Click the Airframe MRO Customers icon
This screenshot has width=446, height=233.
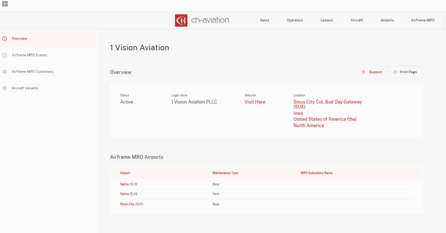pyautogui.click(x=5, y=72)
